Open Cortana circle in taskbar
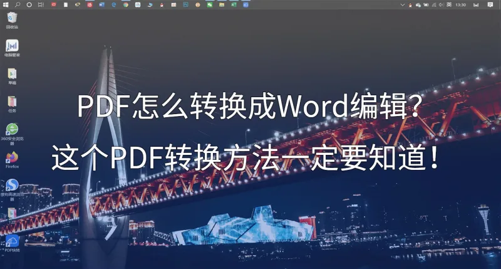Screen dimensions: 501x269 click(x=29, y=5)
